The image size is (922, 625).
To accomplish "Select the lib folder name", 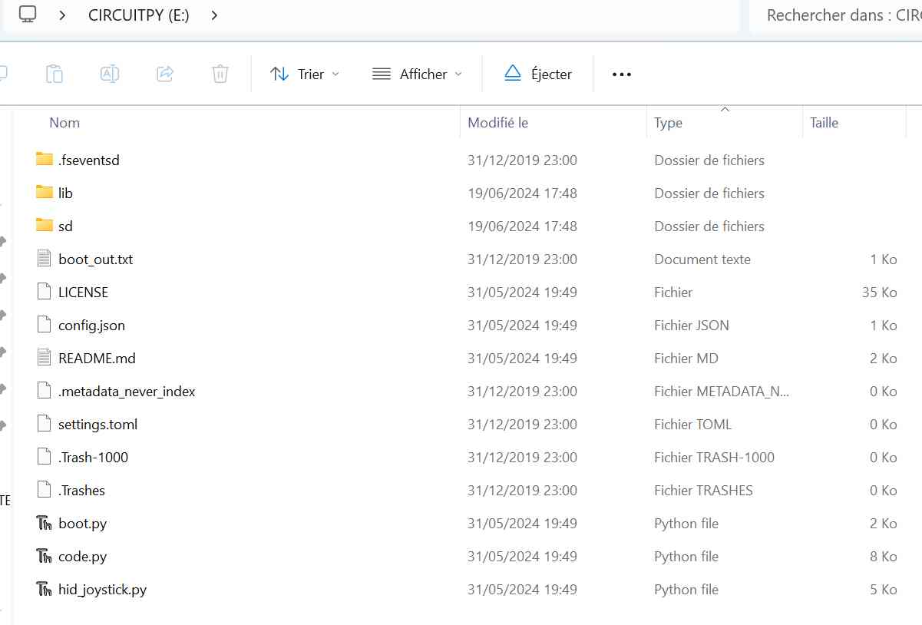I will pos(66,193).
